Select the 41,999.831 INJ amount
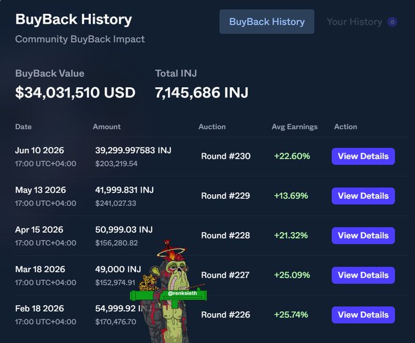Viewport: 415px width, 343px height. [125, 190]
